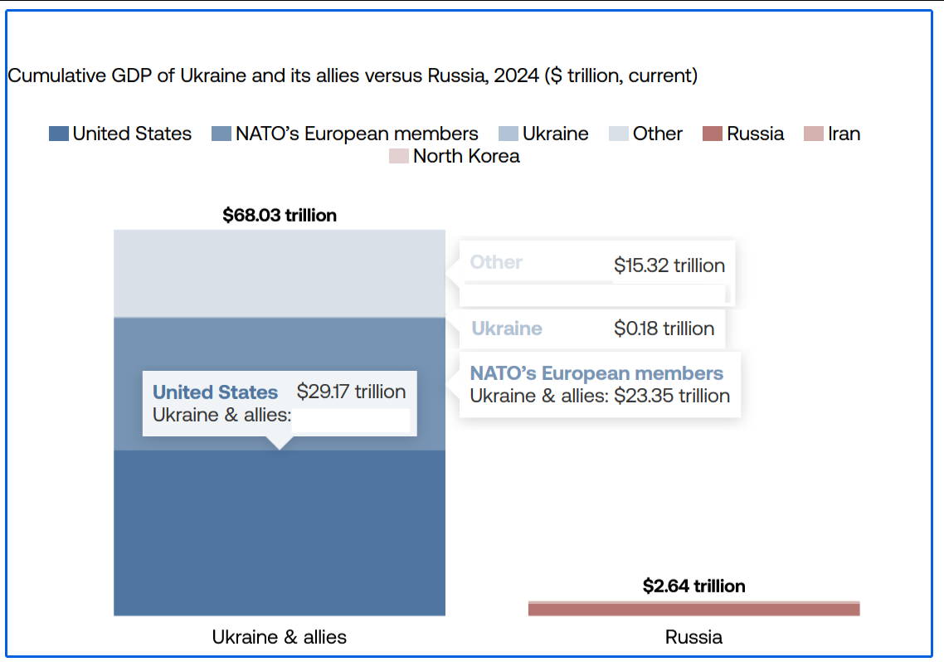Click the $2.64 trillion total label
This screenshot has height=662, width=944.
click(693, 586)
